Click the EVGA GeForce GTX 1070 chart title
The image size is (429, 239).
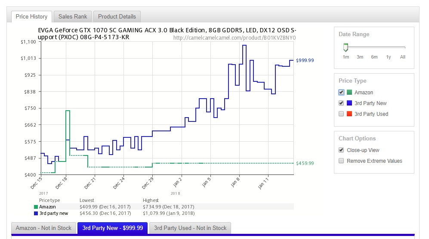click(x=167, y=34)
